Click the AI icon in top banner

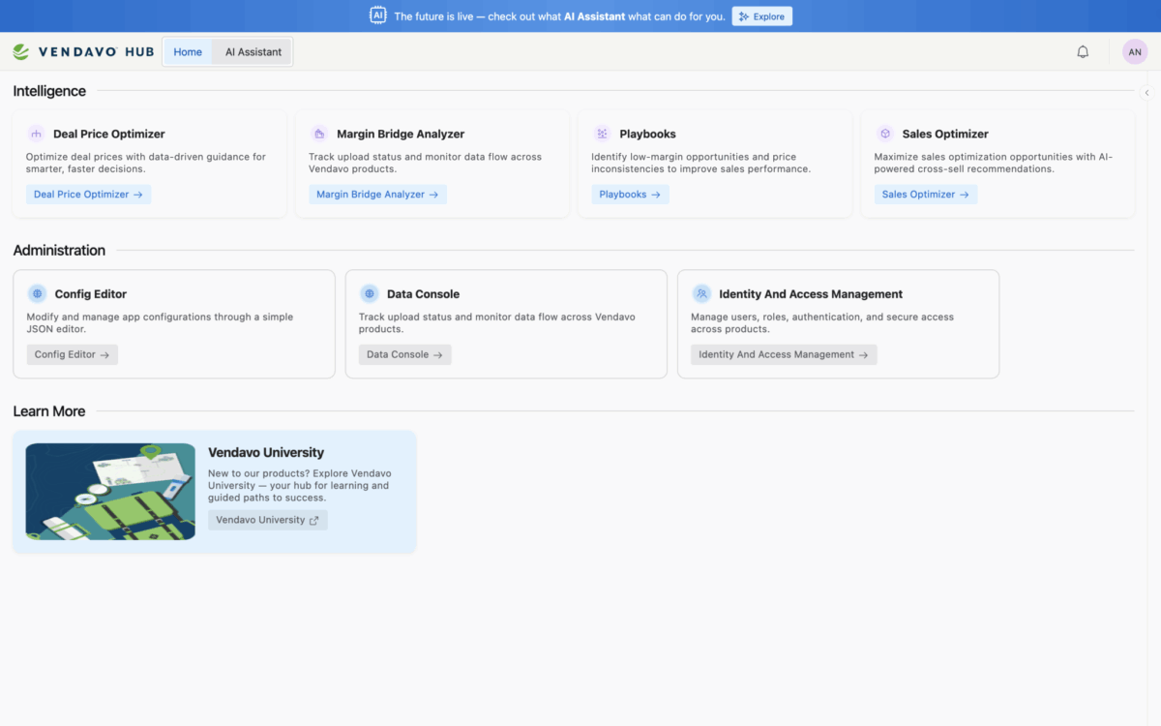point(377,15)
